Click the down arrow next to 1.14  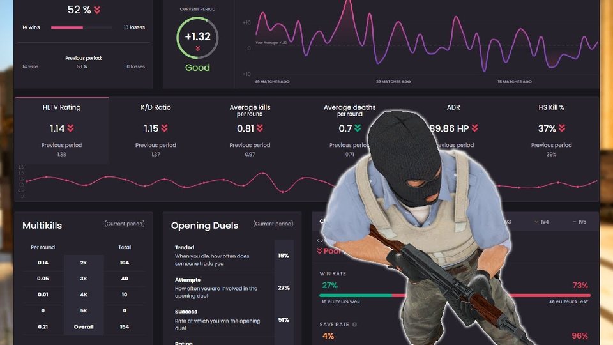pos(70,128)
